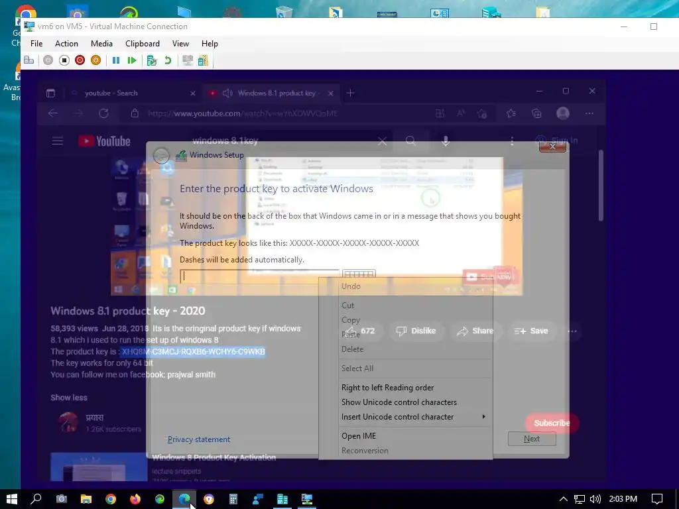Open the Action menu
This screenshot has height=509, width=679.
66,44
